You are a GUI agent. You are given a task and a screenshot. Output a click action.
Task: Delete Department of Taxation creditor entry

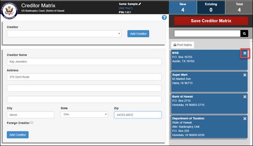click(245, 119)
